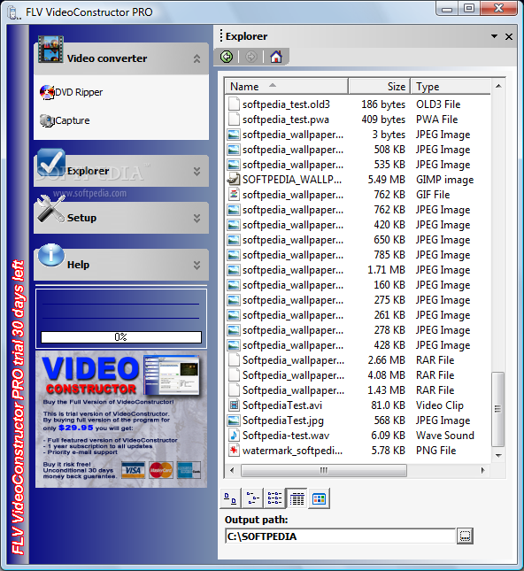Click the Explorer checkmark icon

[x=51, y=162]
